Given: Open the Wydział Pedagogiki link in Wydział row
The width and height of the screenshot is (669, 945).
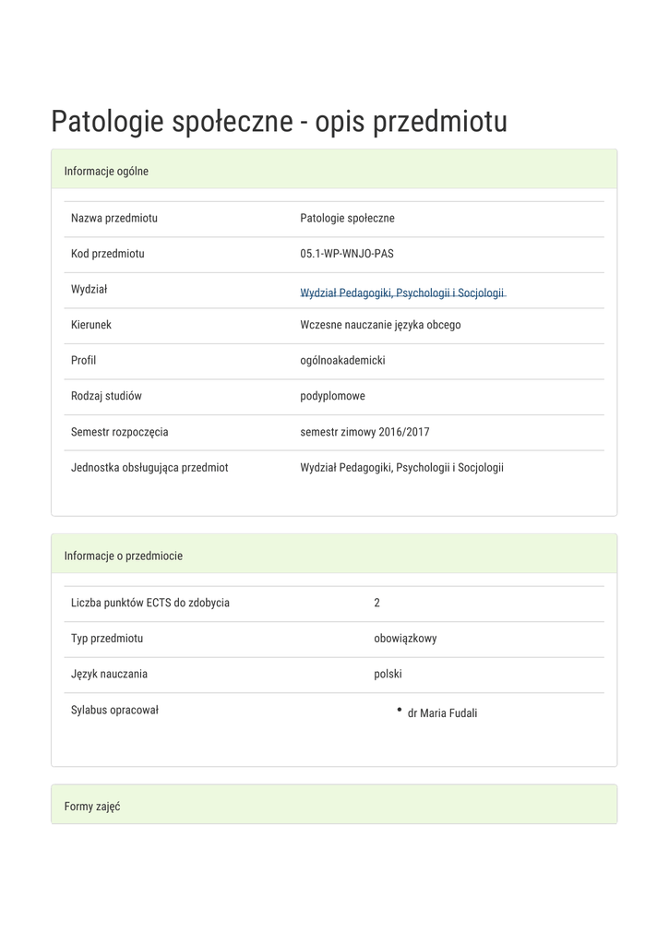Looking at the screenshot, I should (402, 293).
